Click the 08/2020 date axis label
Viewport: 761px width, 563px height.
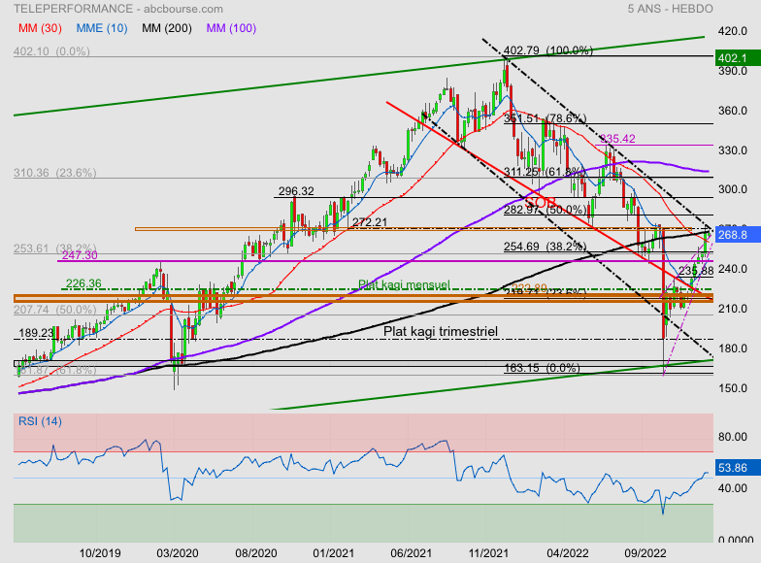[256, 553]
